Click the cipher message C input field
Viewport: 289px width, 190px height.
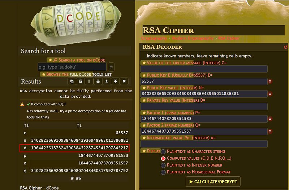pyautogui.click(x=204, y=69)
